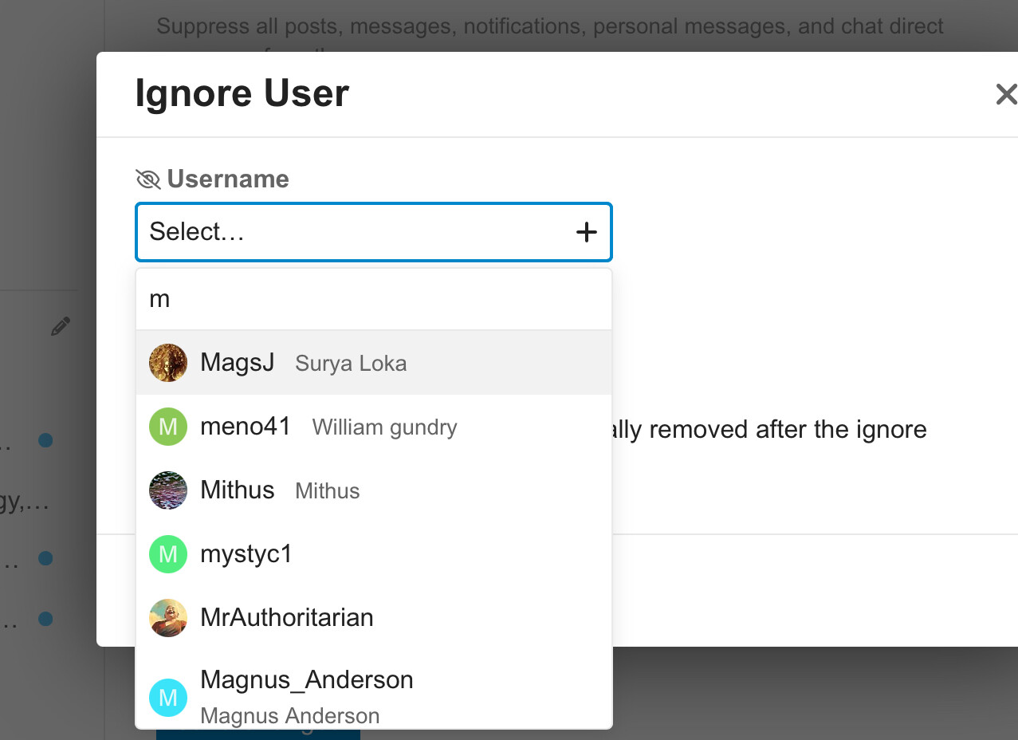The width and height of the screenshot is (1018, 740).
Task: Select mystyc1 in the suggestions list
Action: (246, 554)
